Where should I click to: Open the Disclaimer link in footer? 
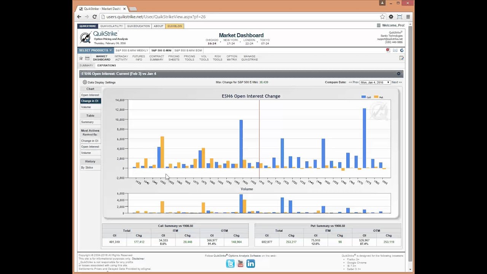pos(138,259)
